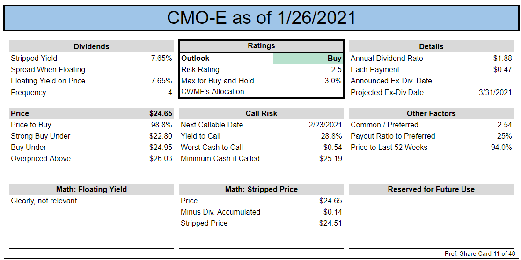The height and width of the screenshot is (260, 521).
Task: Select the Price $24.65 header cell
Action: click(91, 114)
